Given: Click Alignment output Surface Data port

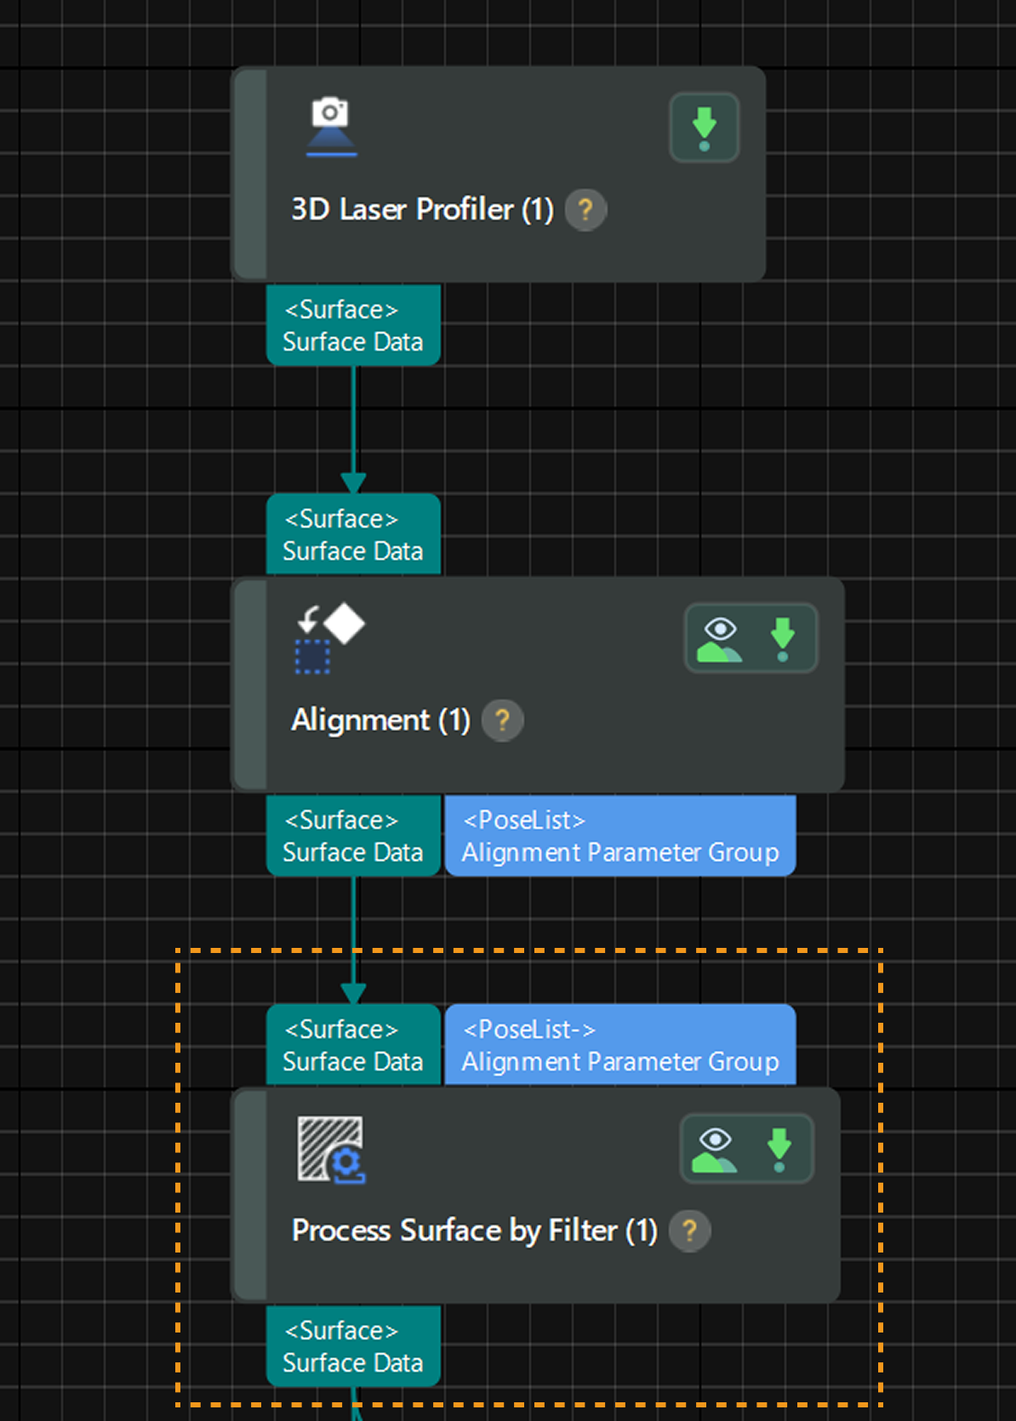Looking at the screenshot, I should click(353, 836).
